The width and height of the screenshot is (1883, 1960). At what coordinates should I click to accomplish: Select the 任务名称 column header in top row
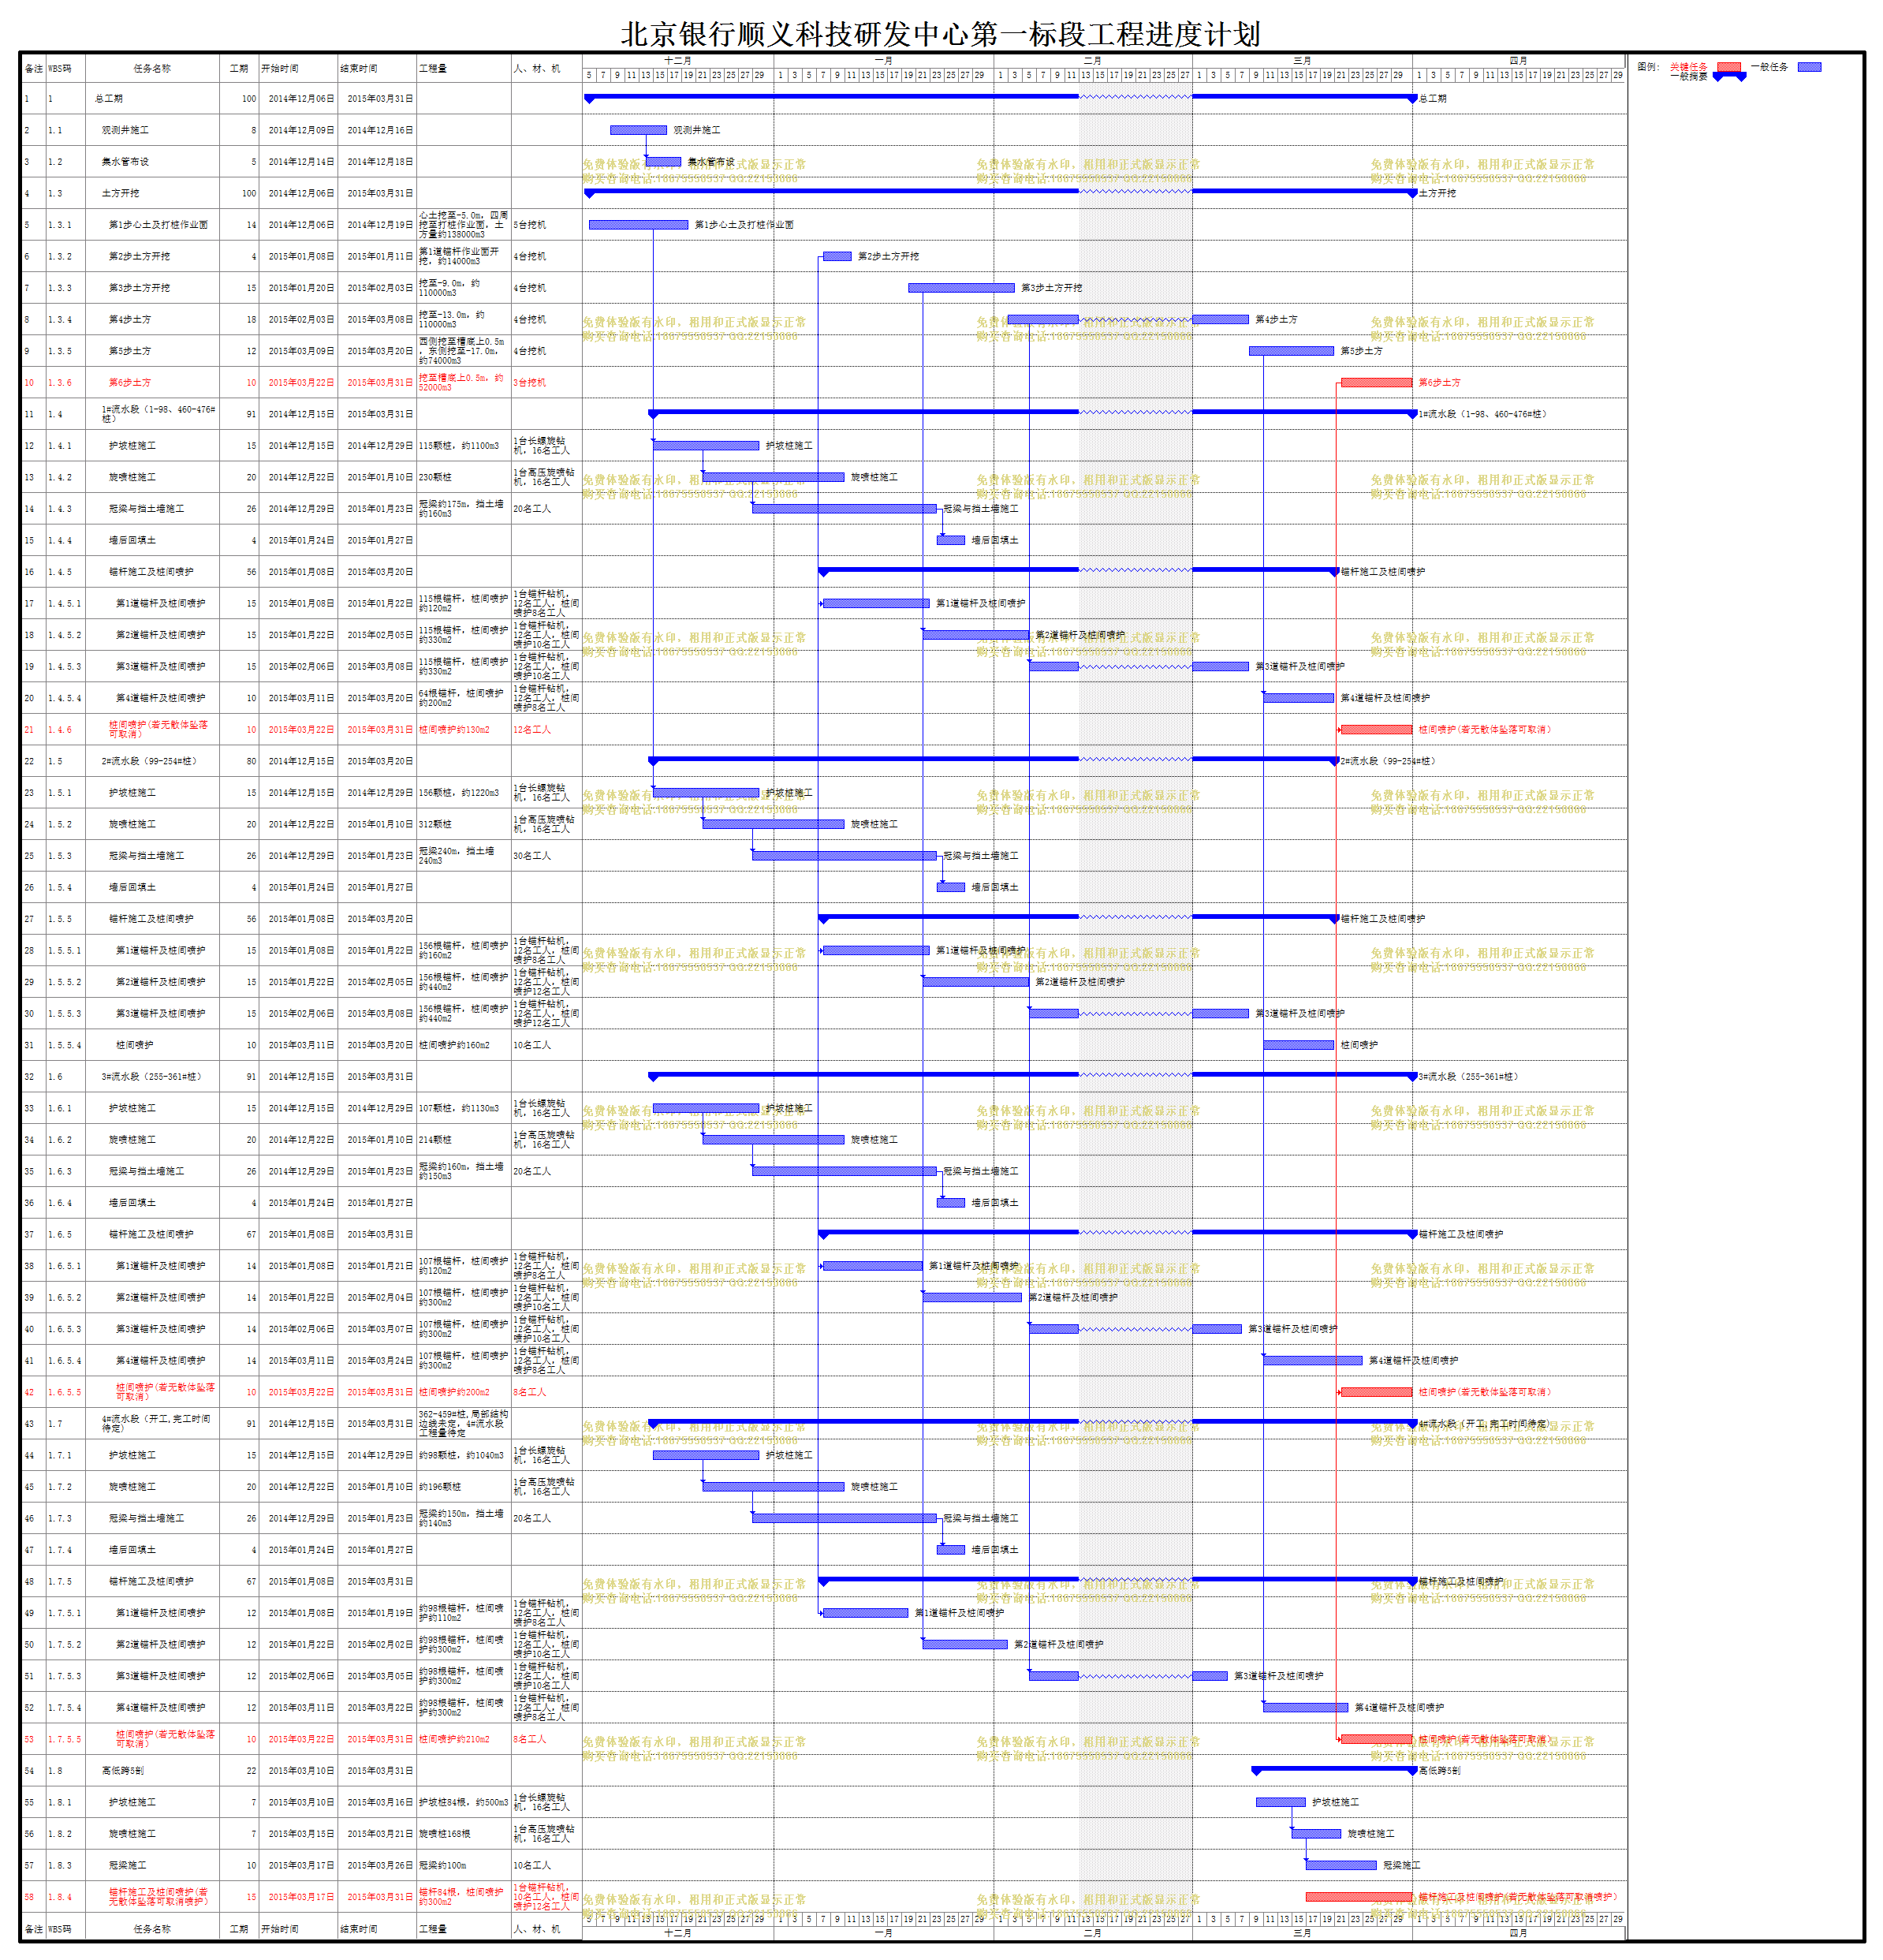[x=152, y=69]
